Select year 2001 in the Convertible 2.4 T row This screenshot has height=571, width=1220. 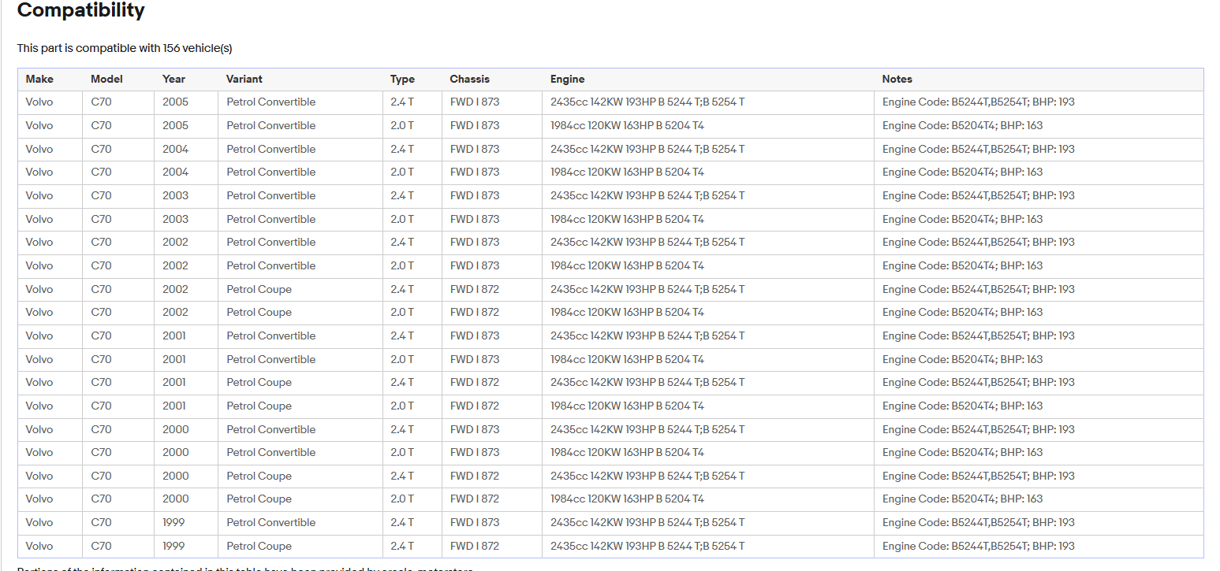174,336
